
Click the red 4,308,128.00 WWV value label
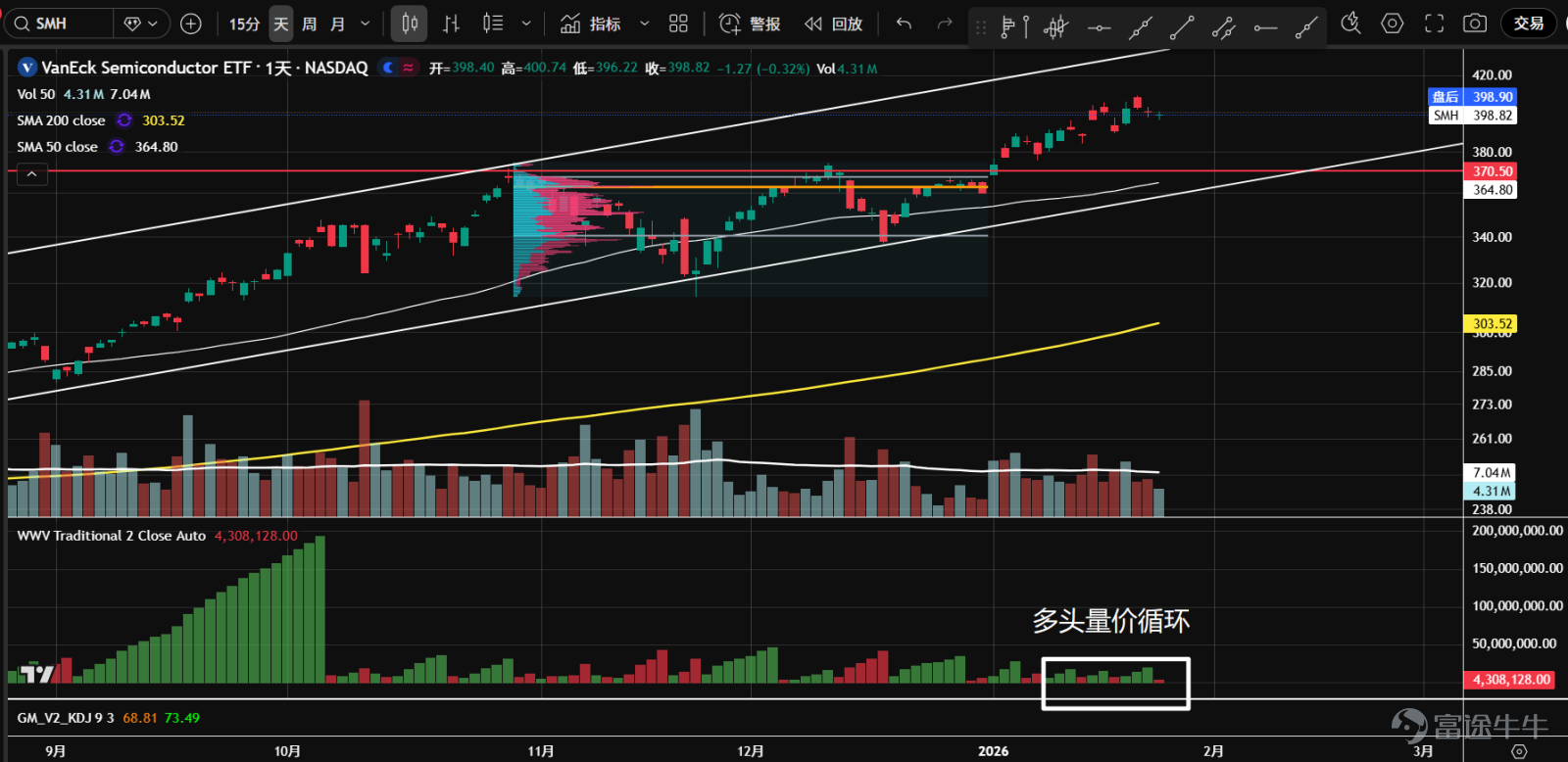(x=1511, y=680)
